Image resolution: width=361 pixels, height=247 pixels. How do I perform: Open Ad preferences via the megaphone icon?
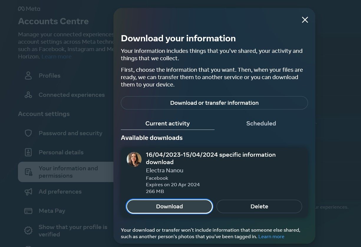[x=28, y=192]
